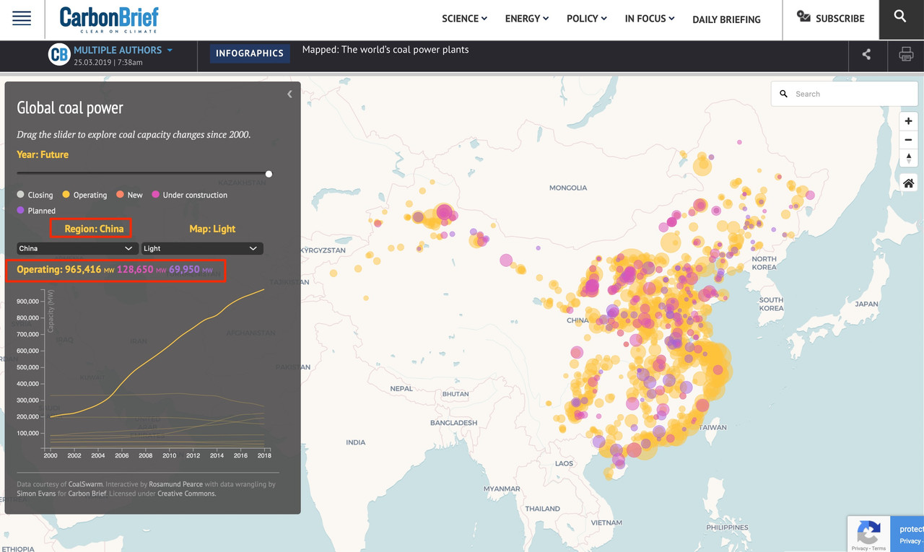The width and height of the screenshot is (924, 552).
Task: Open the hamburger menu next to the logo
Action: pos(21,18)
